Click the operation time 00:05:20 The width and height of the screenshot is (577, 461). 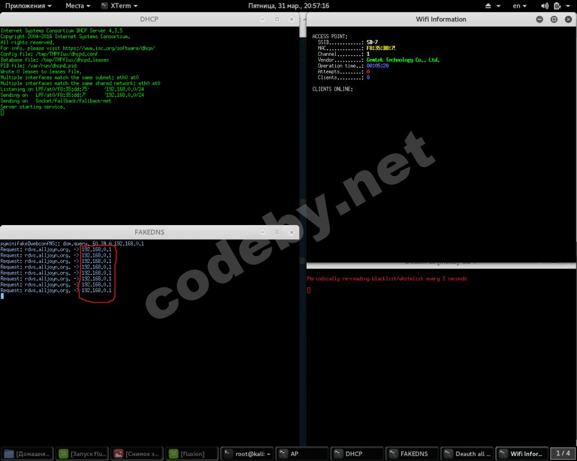378,66
